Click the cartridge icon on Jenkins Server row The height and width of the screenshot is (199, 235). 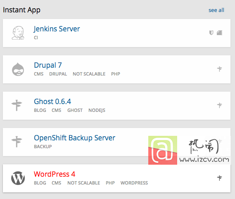click(x=220, y=33)
